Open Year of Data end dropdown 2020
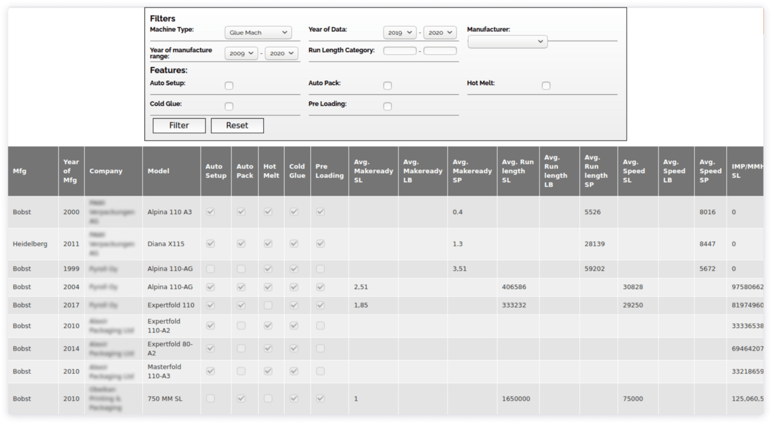 (x=440, y=33)
